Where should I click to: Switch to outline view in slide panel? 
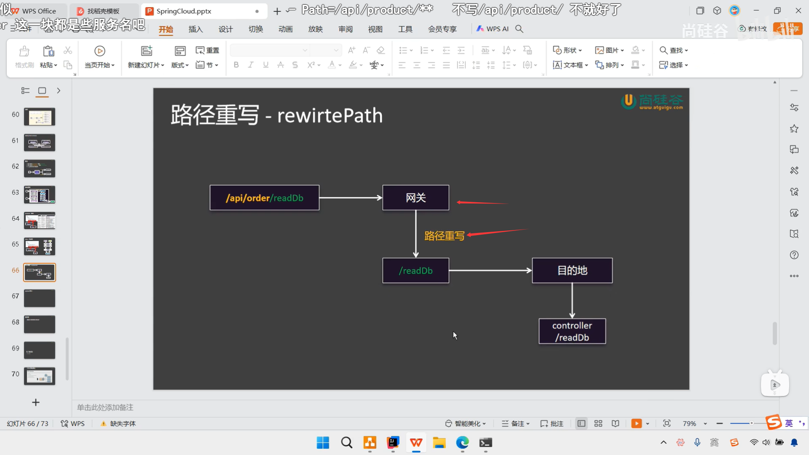point(25,91)
